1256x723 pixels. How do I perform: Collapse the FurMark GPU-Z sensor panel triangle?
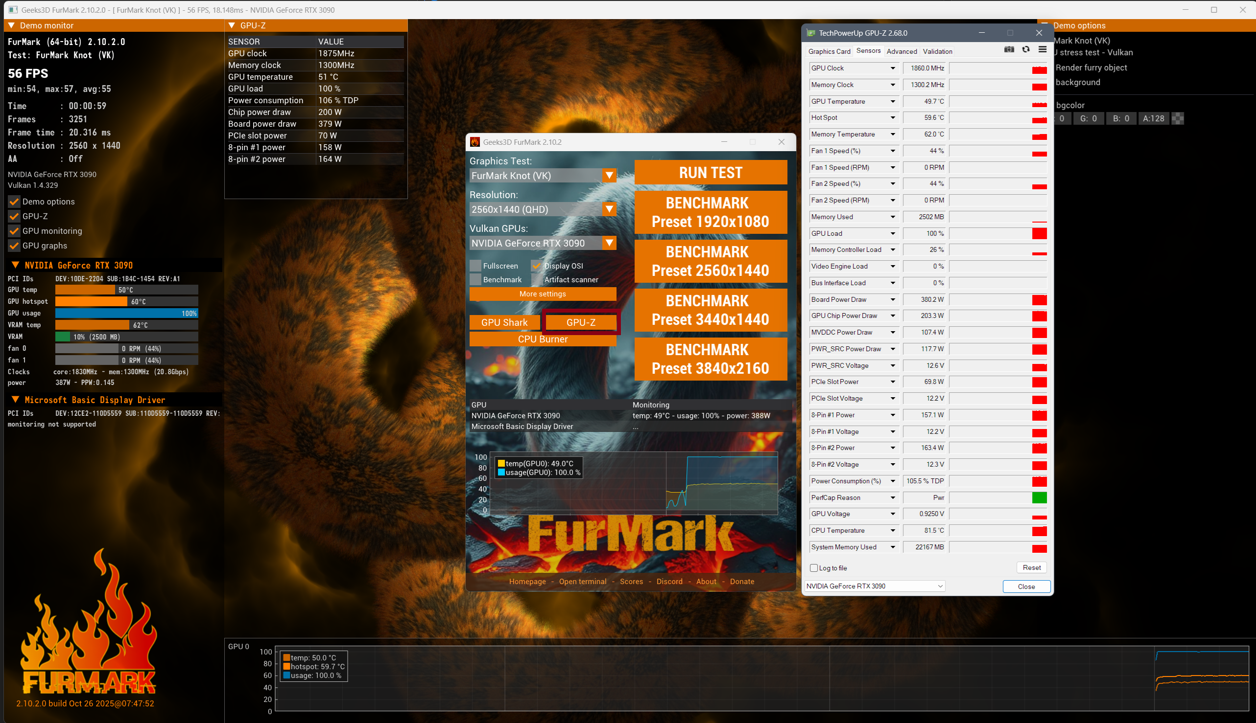[x=232, y=25]
